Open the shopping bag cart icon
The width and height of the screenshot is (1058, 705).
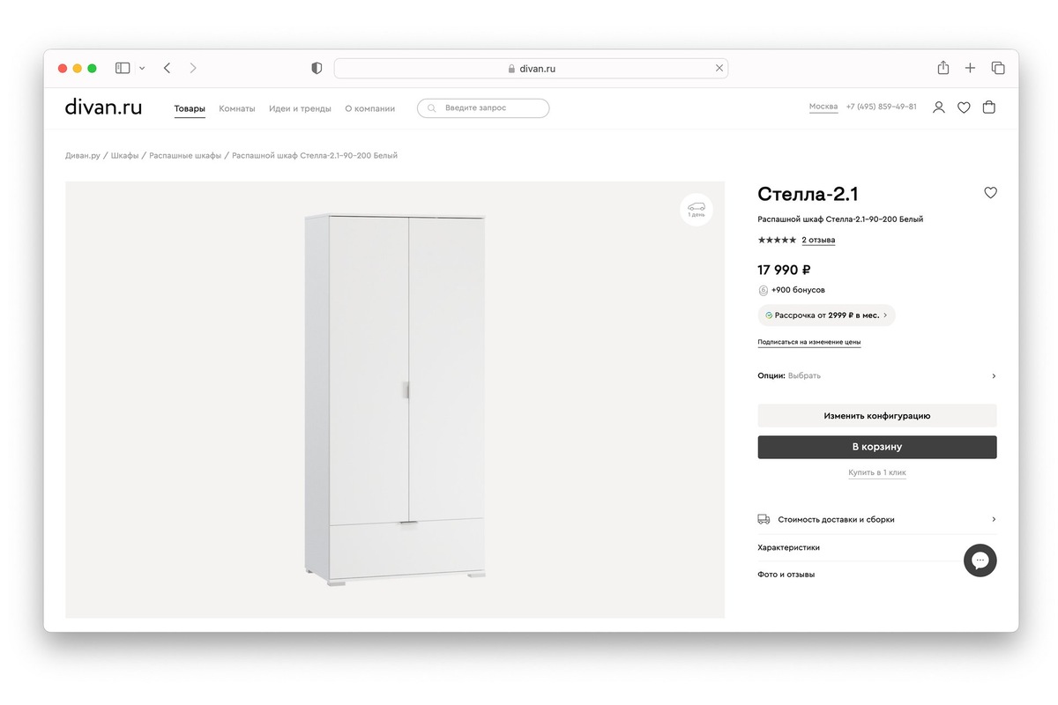pos(989,108)
